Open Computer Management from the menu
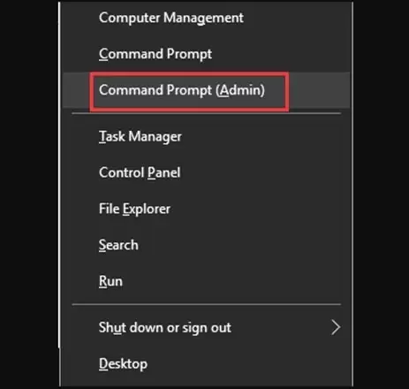 click(x=206, y=18)
